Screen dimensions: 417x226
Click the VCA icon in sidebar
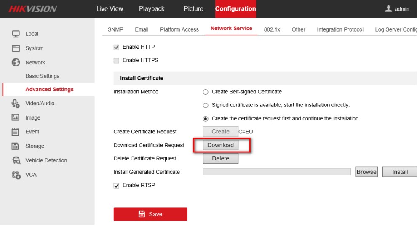coord(16,175)
